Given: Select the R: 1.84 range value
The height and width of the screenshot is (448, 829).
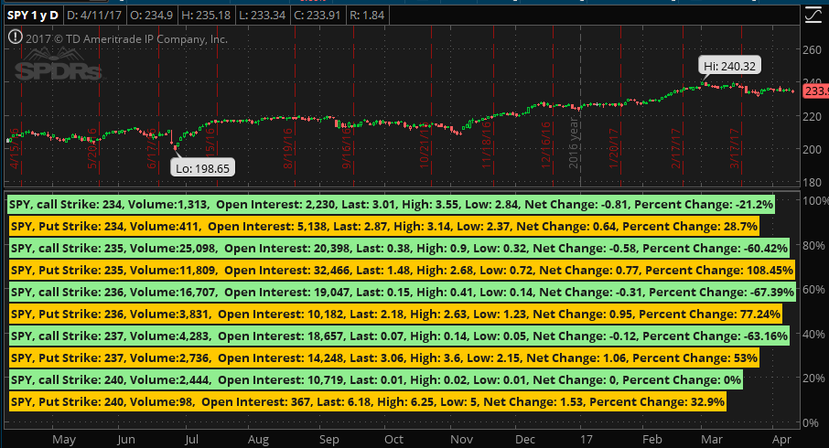Looking at the screenshot, I should (367, 16).
